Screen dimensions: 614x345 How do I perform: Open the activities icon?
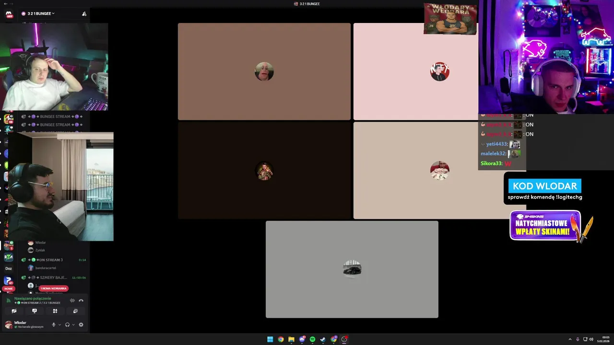click(x=55, y=311)
